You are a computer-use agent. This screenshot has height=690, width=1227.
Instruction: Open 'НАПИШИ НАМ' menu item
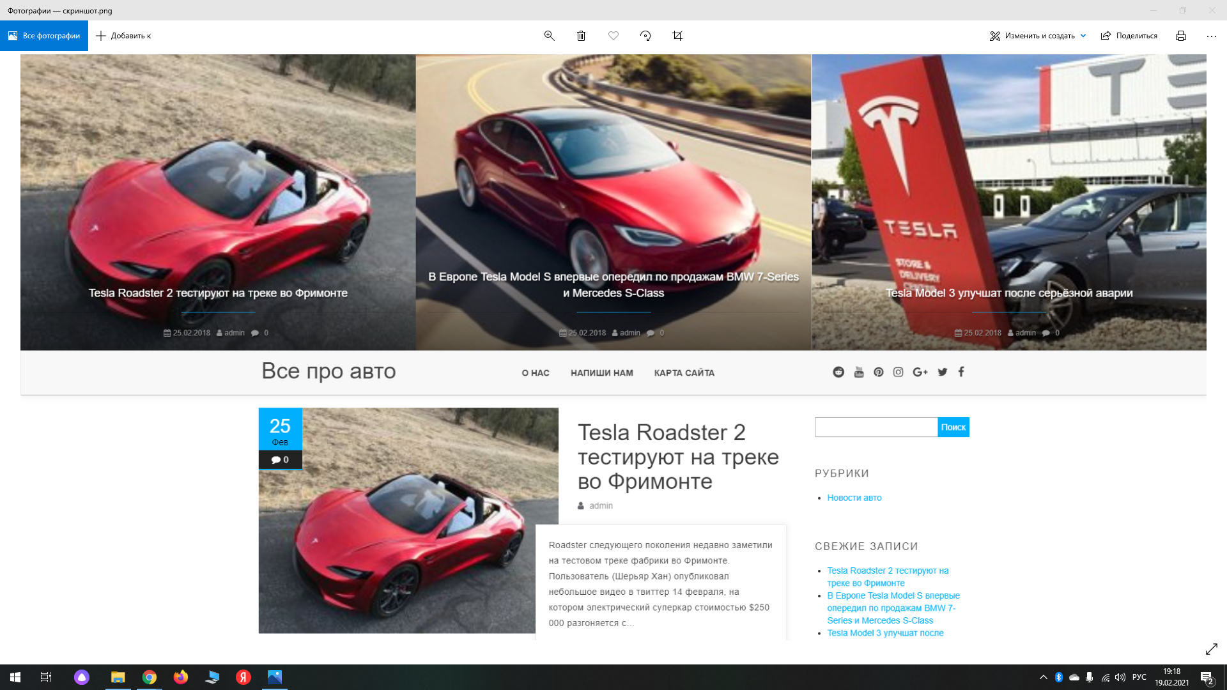[602, 373]
